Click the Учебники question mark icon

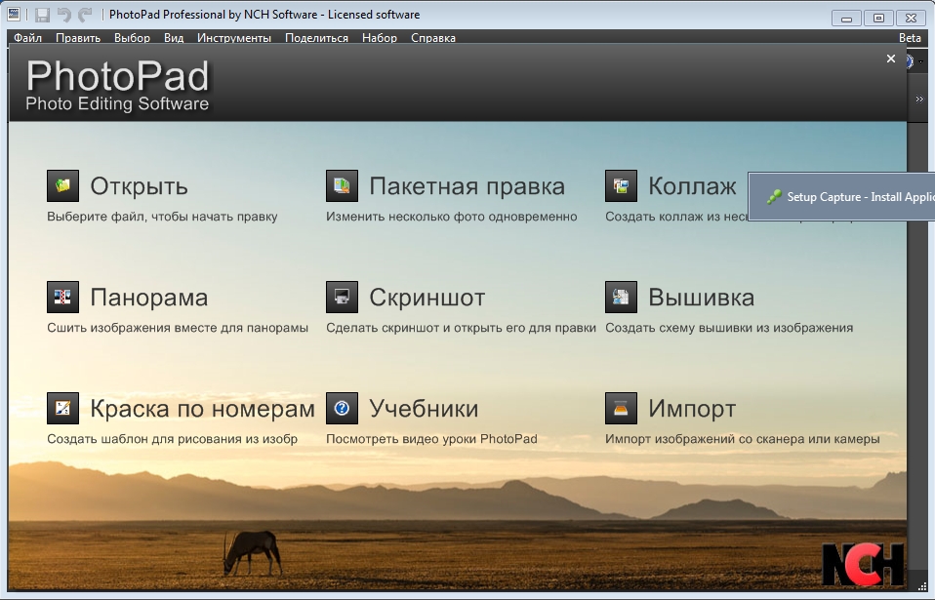(342, 408)
